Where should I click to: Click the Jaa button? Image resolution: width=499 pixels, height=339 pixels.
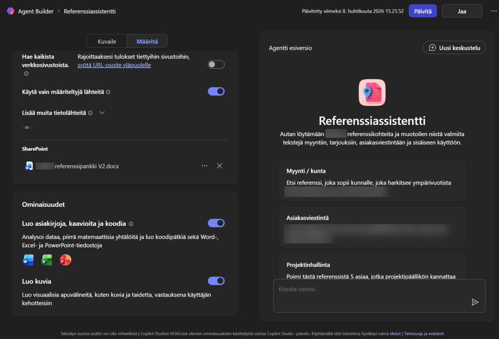point(461,11)
